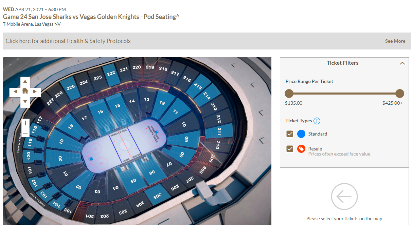Viewport: 411px width, 225px height.
Task: Click the minimum price slider handle
Action: [289, 94]
